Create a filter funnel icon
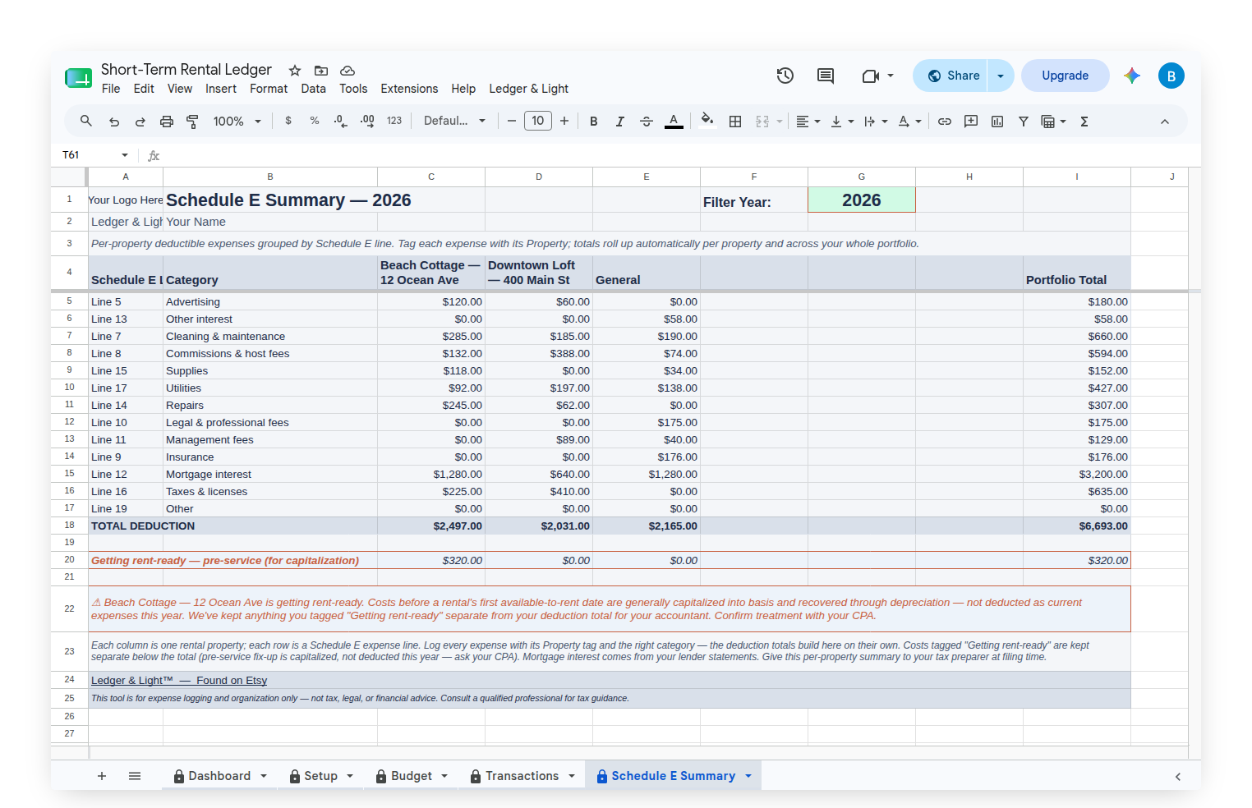The height and width of the screenshot is (808, 1252). click(x=1024, y=122)
